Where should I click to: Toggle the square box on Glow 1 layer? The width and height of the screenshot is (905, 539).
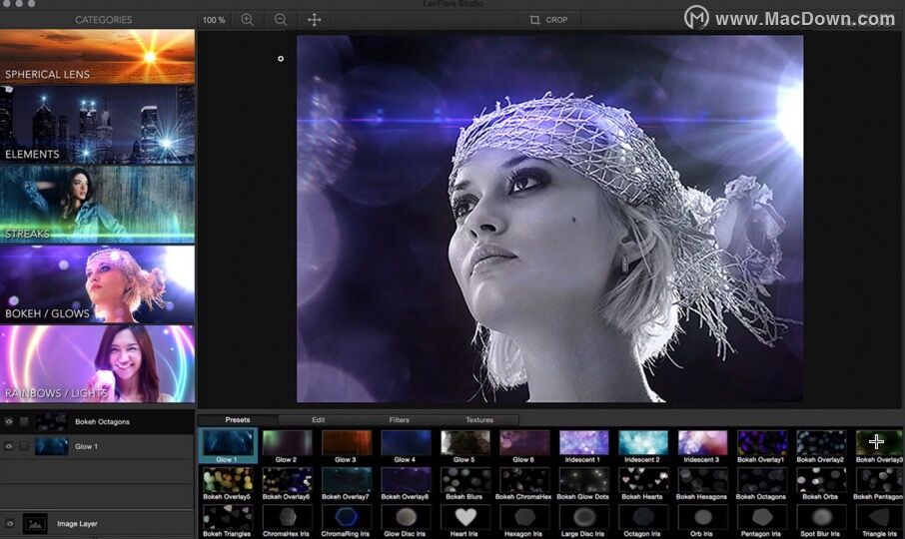24,446
